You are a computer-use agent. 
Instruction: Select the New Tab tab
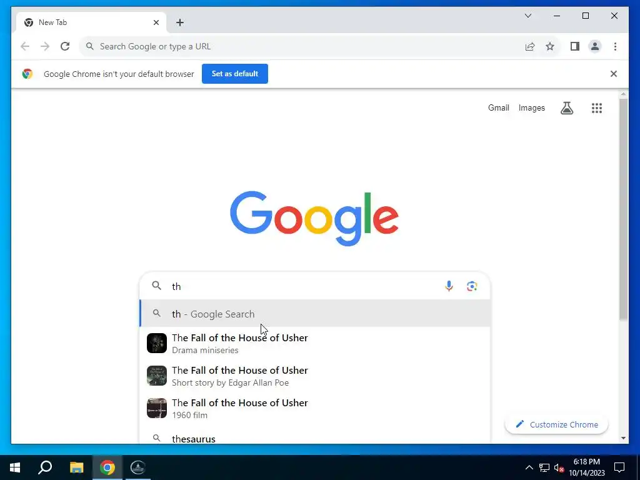pos(91,22)
